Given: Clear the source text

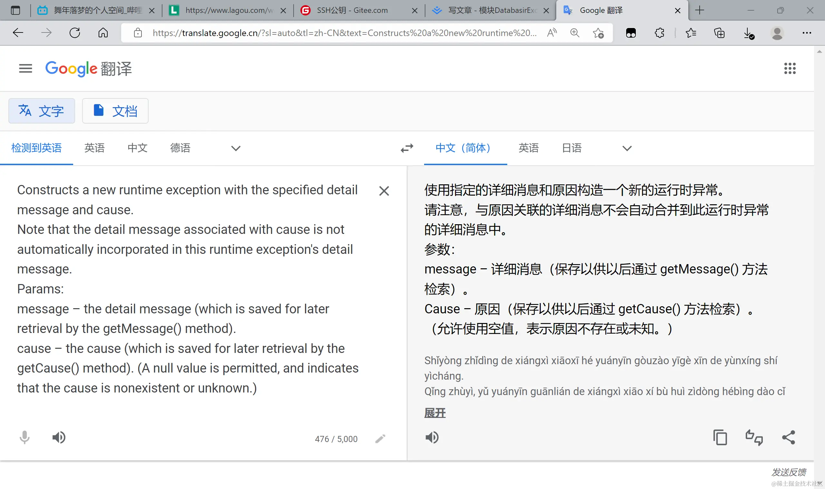Looking at the screenshot, I should 384,191.
